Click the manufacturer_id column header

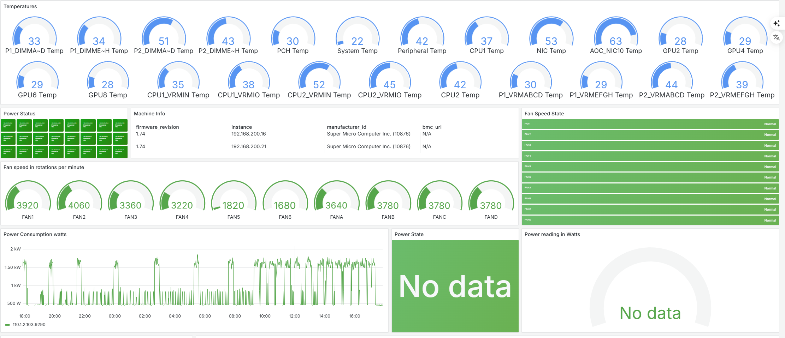click(x=347, y=127)
